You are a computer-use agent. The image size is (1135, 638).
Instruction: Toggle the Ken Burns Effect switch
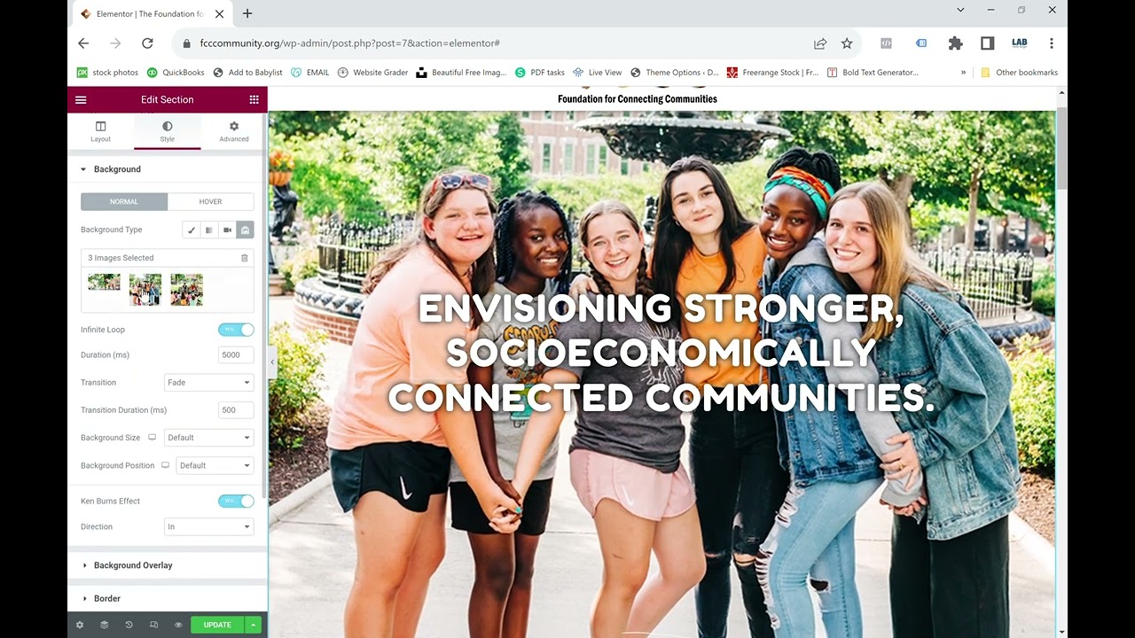click(236, 501)
